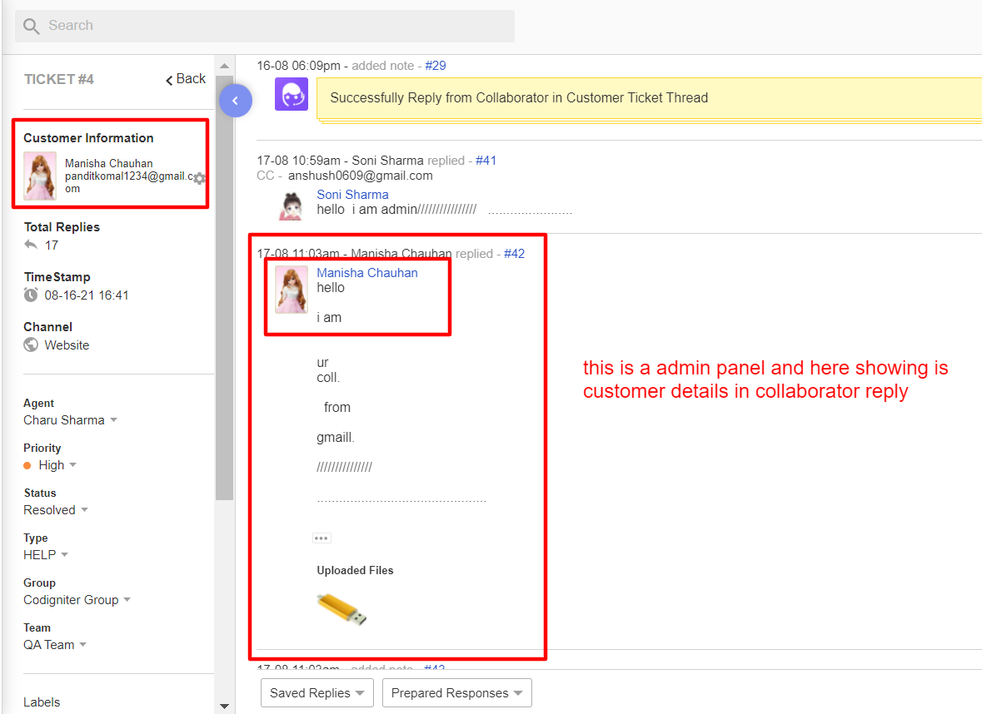The image size is (982, 714).
Task: Click the CC email anshush0609@gmail.com
Action: 360,176
